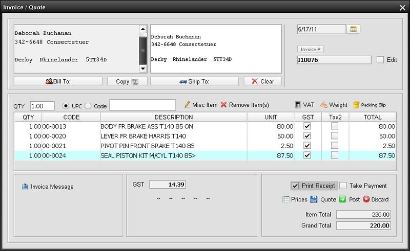The width and height of the screenshot is (410, 251).
Task: Click the Item Total field
Action: coord(363,215)
